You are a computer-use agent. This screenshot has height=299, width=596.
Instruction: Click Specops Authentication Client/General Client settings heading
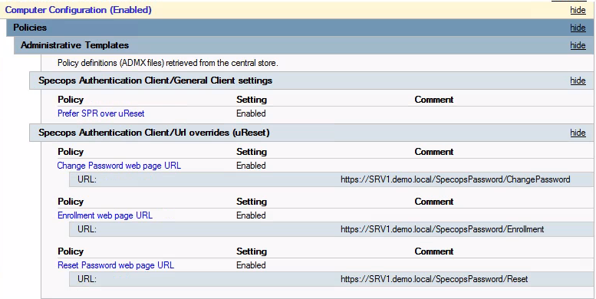(155, 80)
